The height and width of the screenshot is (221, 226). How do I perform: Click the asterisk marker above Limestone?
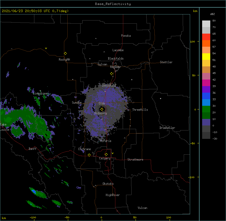[x=40, y=91]
